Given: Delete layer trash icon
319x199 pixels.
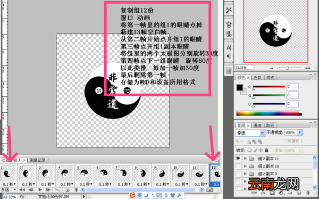Looking at the screenshot, I should [308, 193].
